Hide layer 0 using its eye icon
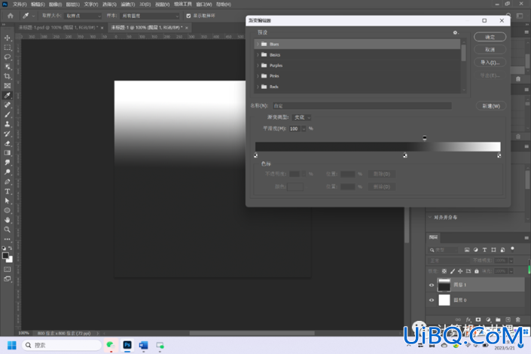531x354 pixels. pos(432,300)
